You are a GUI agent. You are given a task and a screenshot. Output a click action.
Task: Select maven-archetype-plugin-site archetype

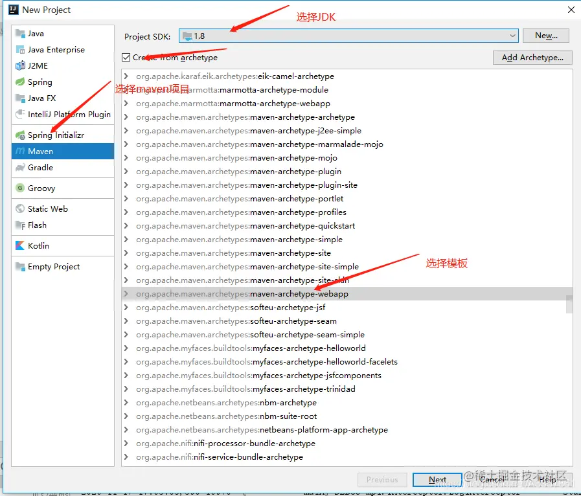pyautogui.click(x=347, y=185)
